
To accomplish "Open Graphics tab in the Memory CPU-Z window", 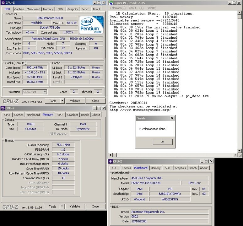I will point(73,115).
